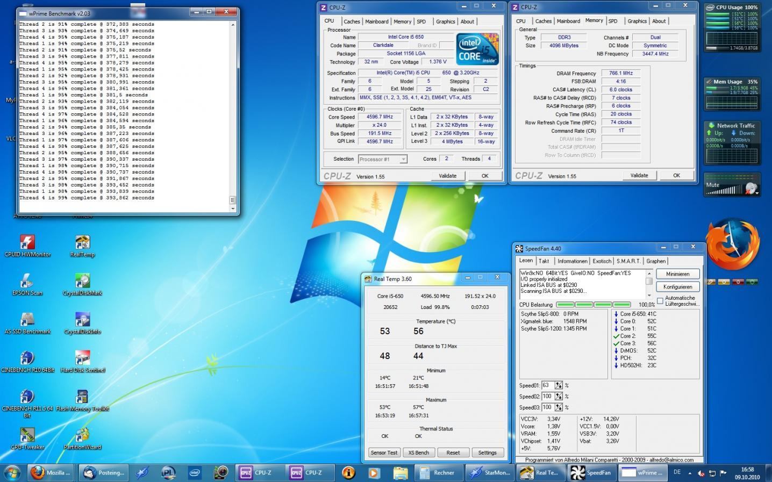Open Flash Memory Toolkit desktop icon
Image resolution: width=772 pixels, height=482 pixels.
point(82,401)
